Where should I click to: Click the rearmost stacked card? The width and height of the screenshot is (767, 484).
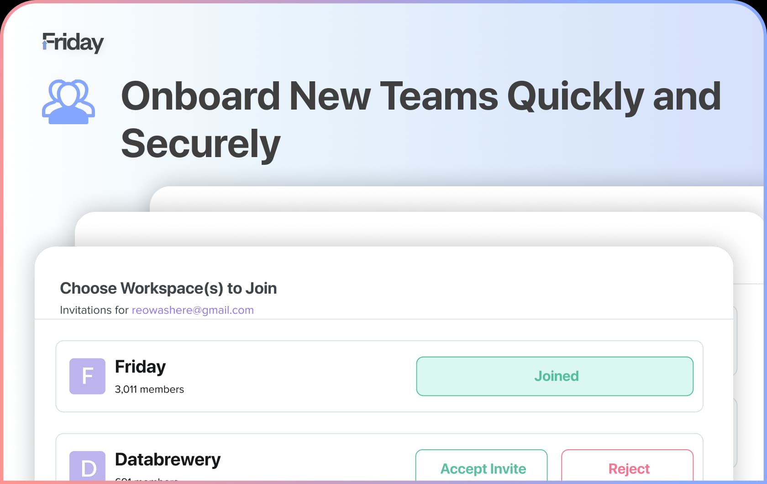coord(457,198)
